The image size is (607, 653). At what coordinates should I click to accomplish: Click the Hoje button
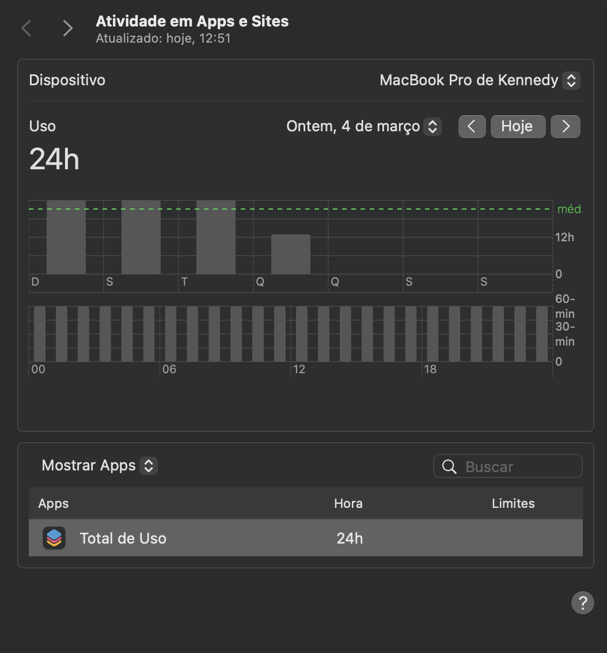coord(517,127)
